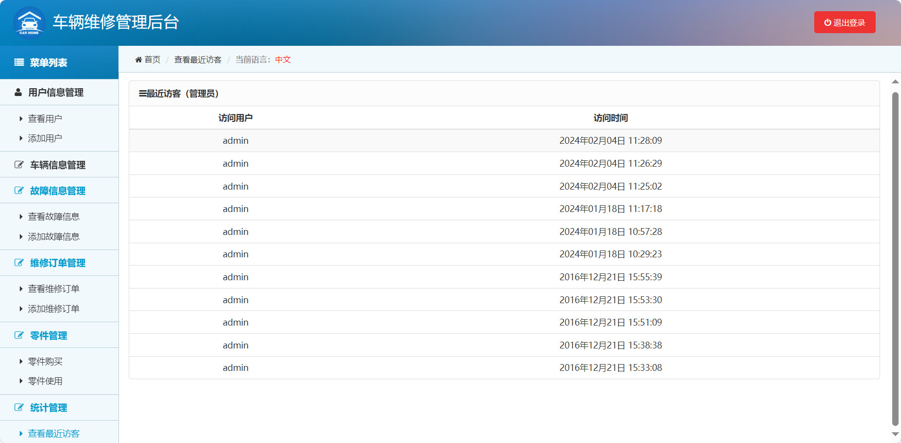901x443 pixels.
Task: Click the user icon beside 用户信息管理
Action: (18, 92)
